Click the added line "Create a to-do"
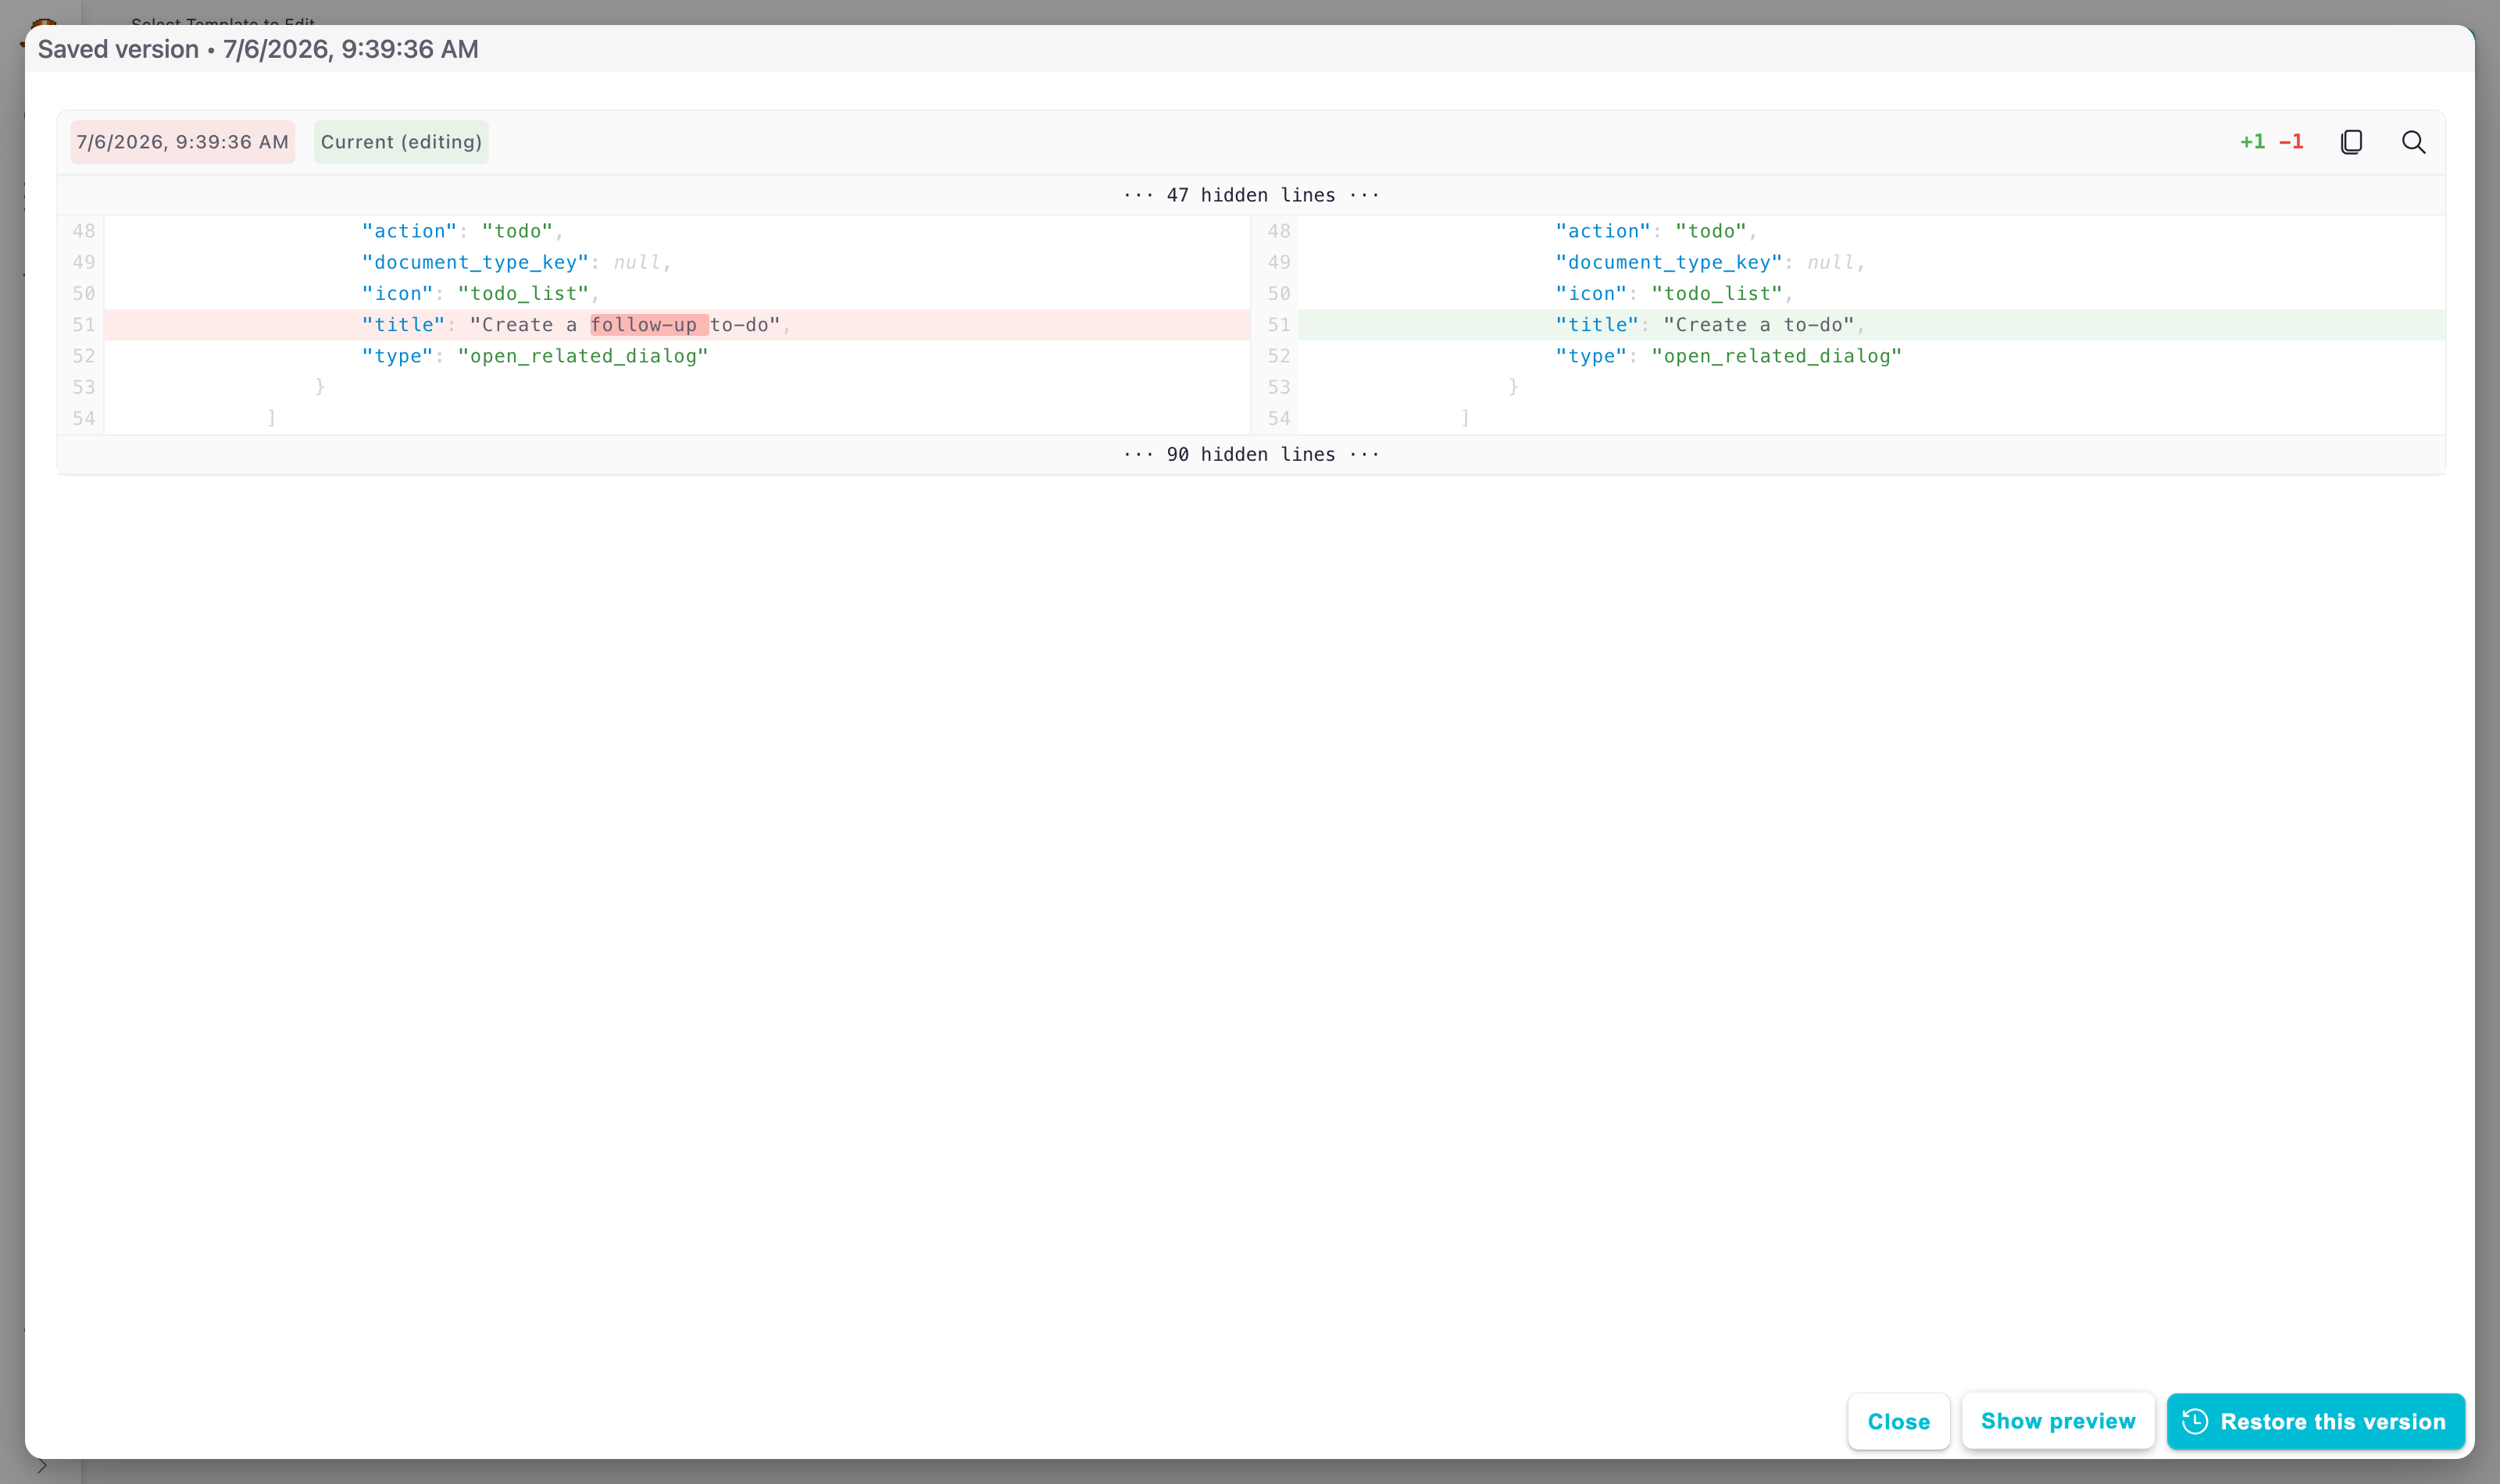 1759,325
